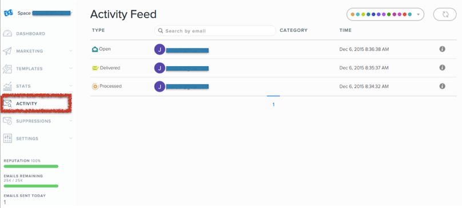This screenshot has height=208, width=462.
Task: Open the Suppressions envelope icon
Action: point(7,121)
